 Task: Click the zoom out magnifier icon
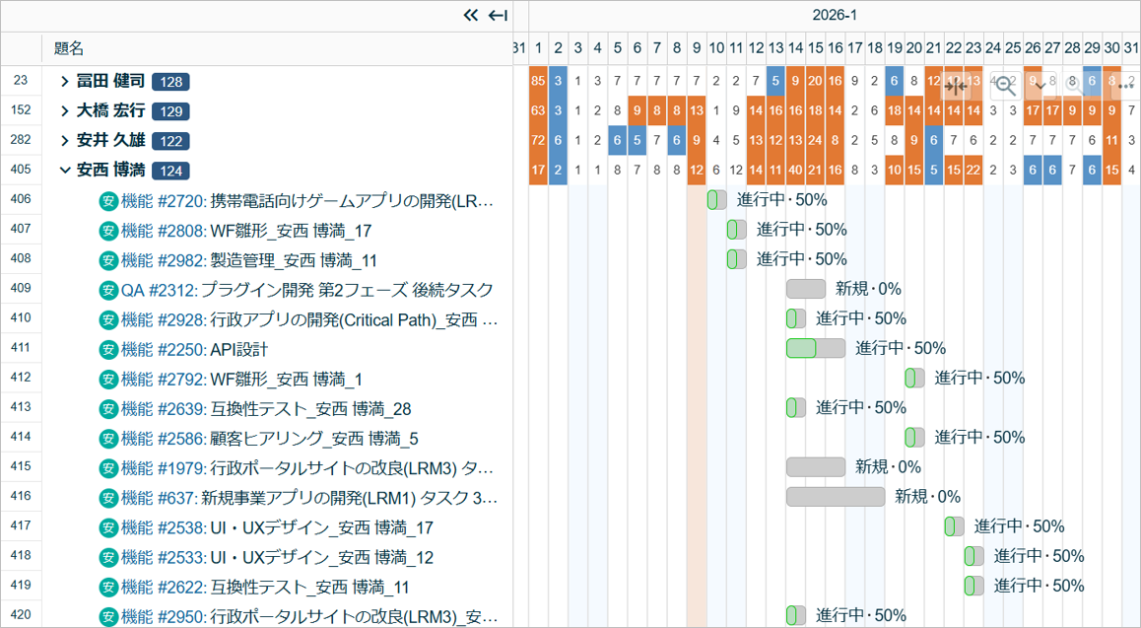point(1005,86)
